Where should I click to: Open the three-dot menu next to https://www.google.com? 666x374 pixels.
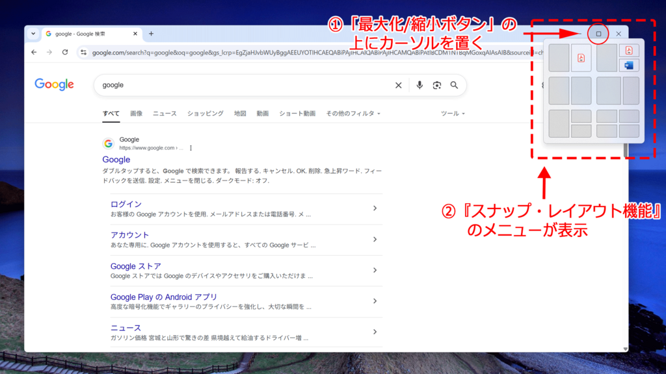point(191,148)
